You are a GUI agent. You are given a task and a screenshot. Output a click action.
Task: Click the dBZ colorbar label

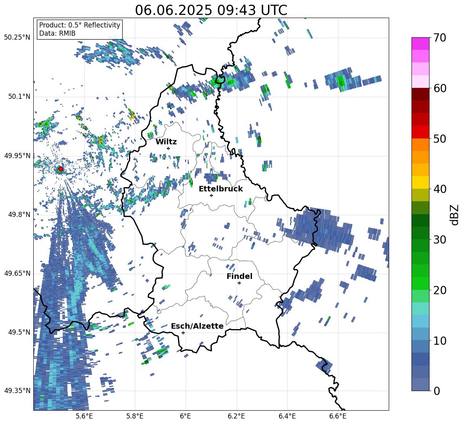click(x=455, y=215)
